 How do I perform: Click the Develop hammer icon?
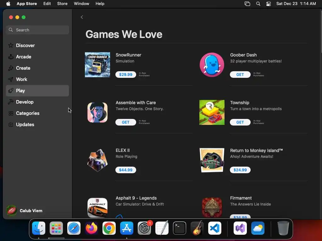pos(11,102)
